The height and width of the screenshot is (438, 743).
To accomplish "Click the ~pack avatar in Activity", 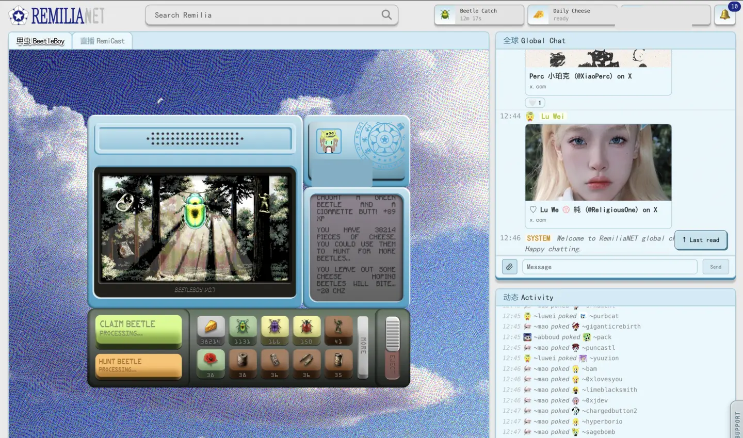I will [x=587, y=337].
